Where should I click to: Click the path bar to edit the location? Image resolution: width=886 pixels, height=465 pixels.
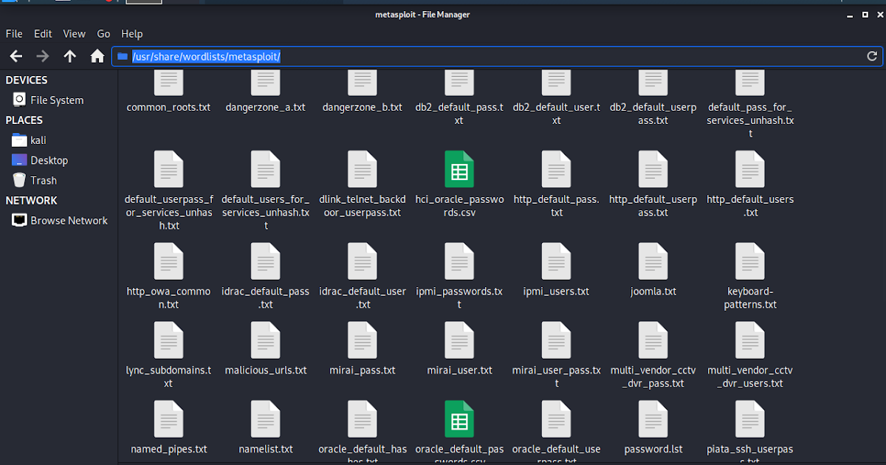(443, 56)
